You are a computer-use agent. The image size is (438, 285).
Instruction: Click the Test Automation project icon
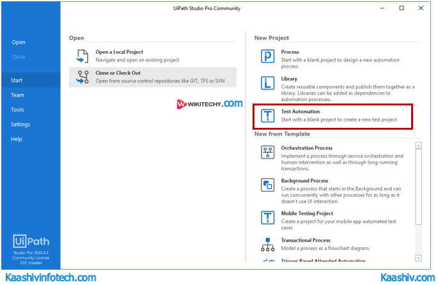(268, 116)
